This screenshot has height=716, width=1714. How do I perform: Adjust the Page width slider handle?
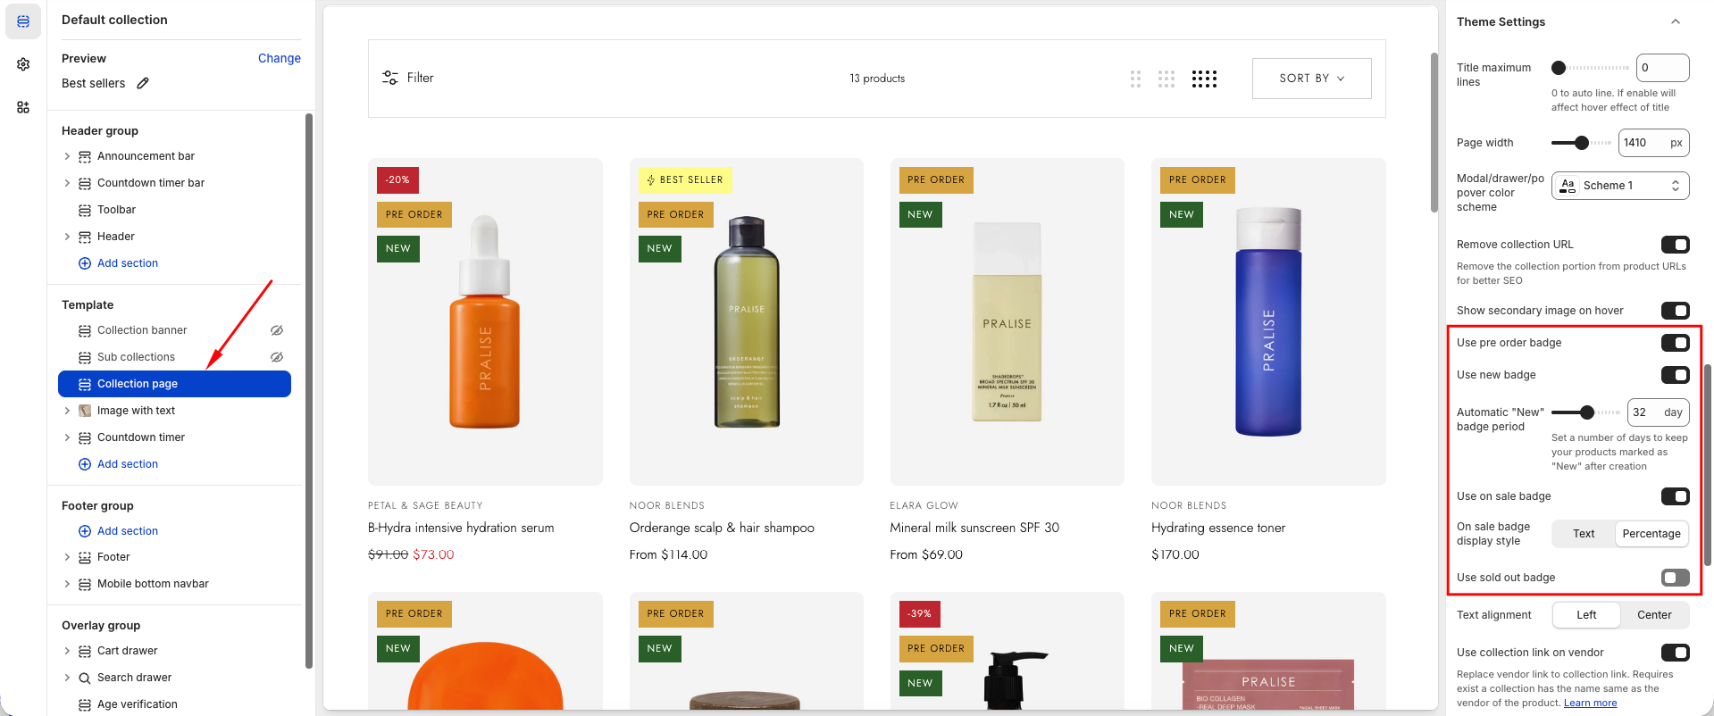point(1582,143)
